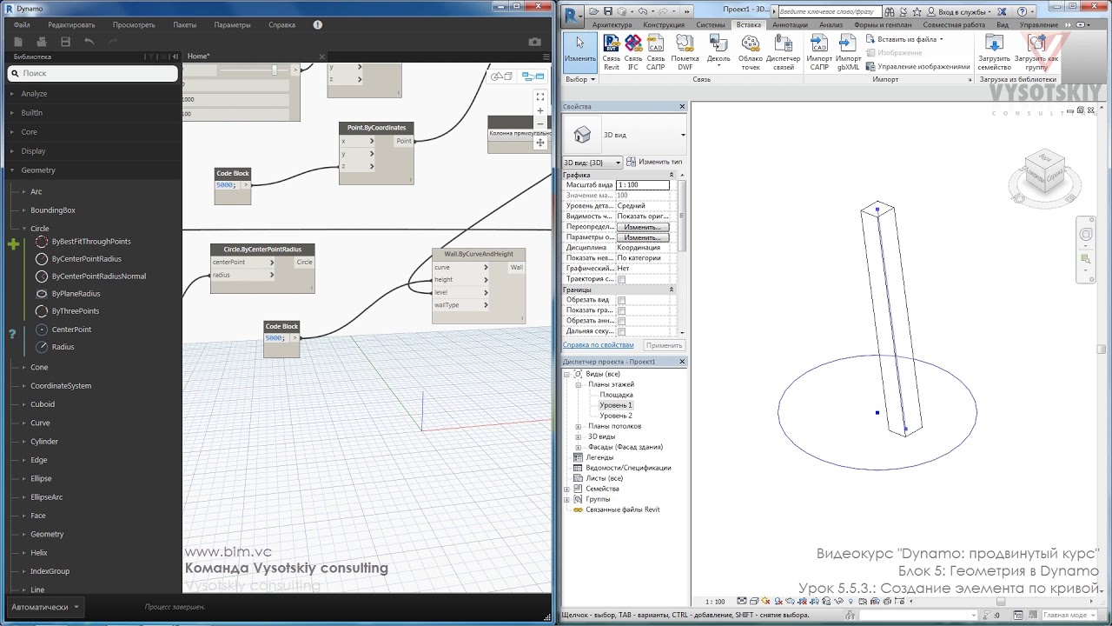Click Zoom to fit in Dynamo canvas
This screenshot has width=1112, height=626.
[539, 97]
